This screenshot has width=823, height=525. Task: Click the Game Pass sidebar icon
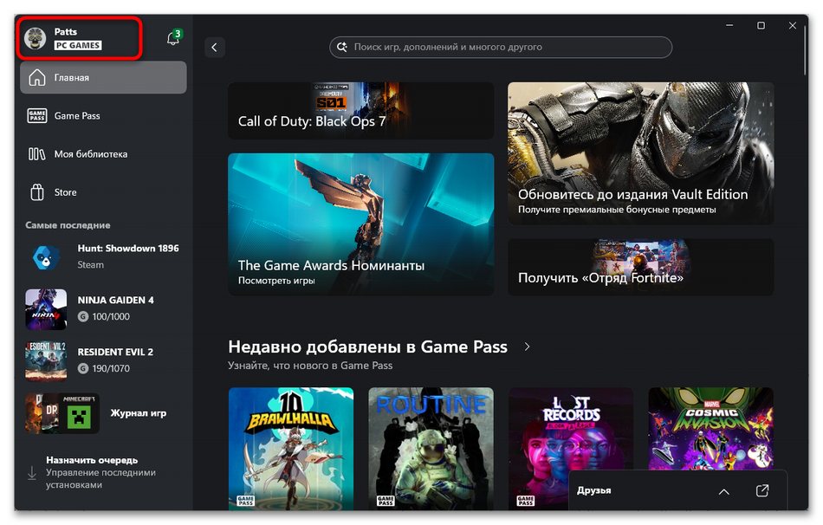[x=36, y=116]
